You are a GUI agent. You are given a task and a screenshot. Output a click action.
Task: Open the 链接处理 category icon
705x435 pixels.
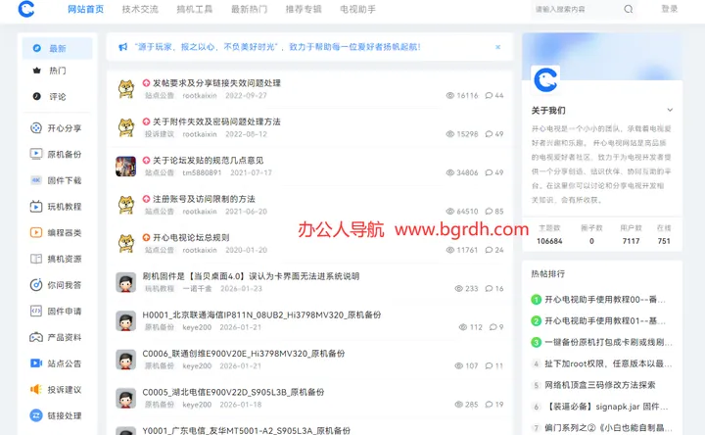coord(36,415)
